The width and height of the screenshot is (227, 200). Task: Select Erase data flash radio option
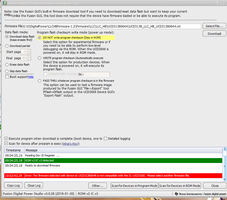click(x=7, y=65)
